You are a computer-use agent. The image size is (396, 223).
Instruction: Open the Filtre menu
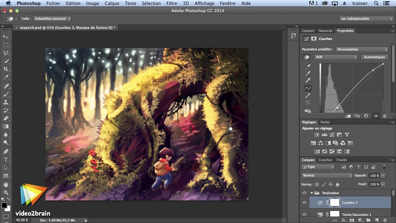pyautogui.click(x=172, y=3)
